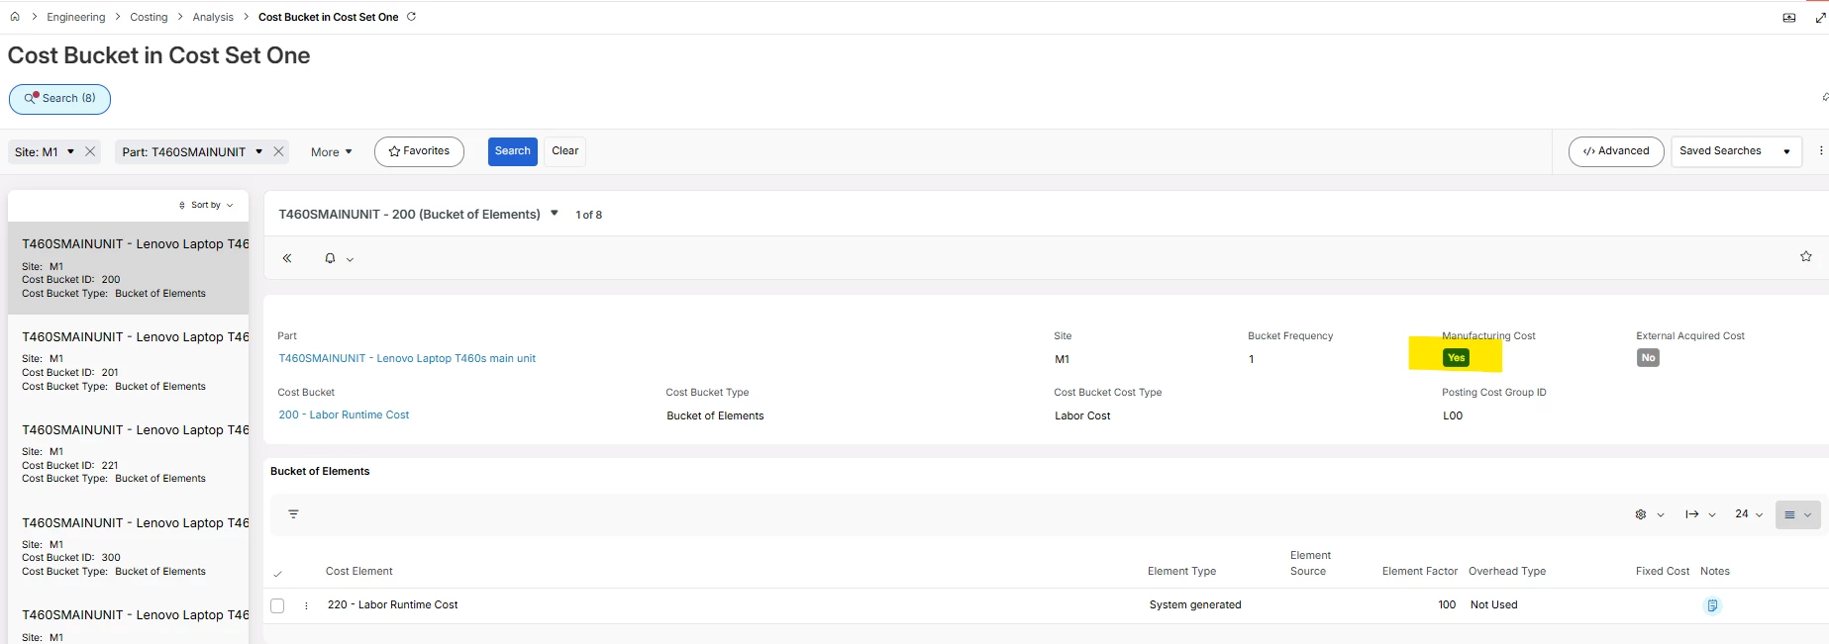Screen dimensions: 1829x644
Task: Click the Clear button
Action: pos(565,151)
